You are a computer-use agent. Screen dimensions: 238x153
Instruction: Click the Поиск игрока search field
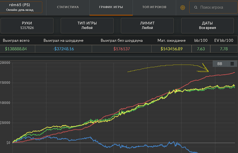(214, 7)
